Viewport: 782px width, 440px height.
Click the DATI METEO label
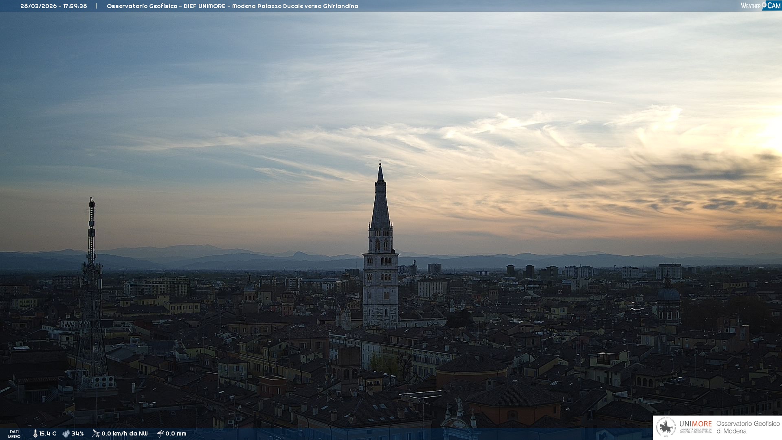coord(14,434)
